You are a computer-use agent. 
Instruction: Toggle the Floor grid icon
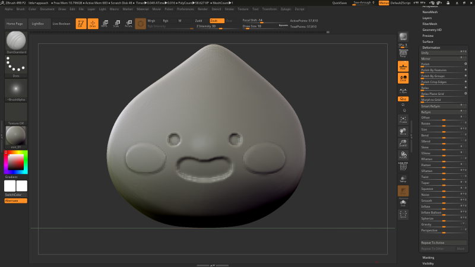tap(403, 66)
